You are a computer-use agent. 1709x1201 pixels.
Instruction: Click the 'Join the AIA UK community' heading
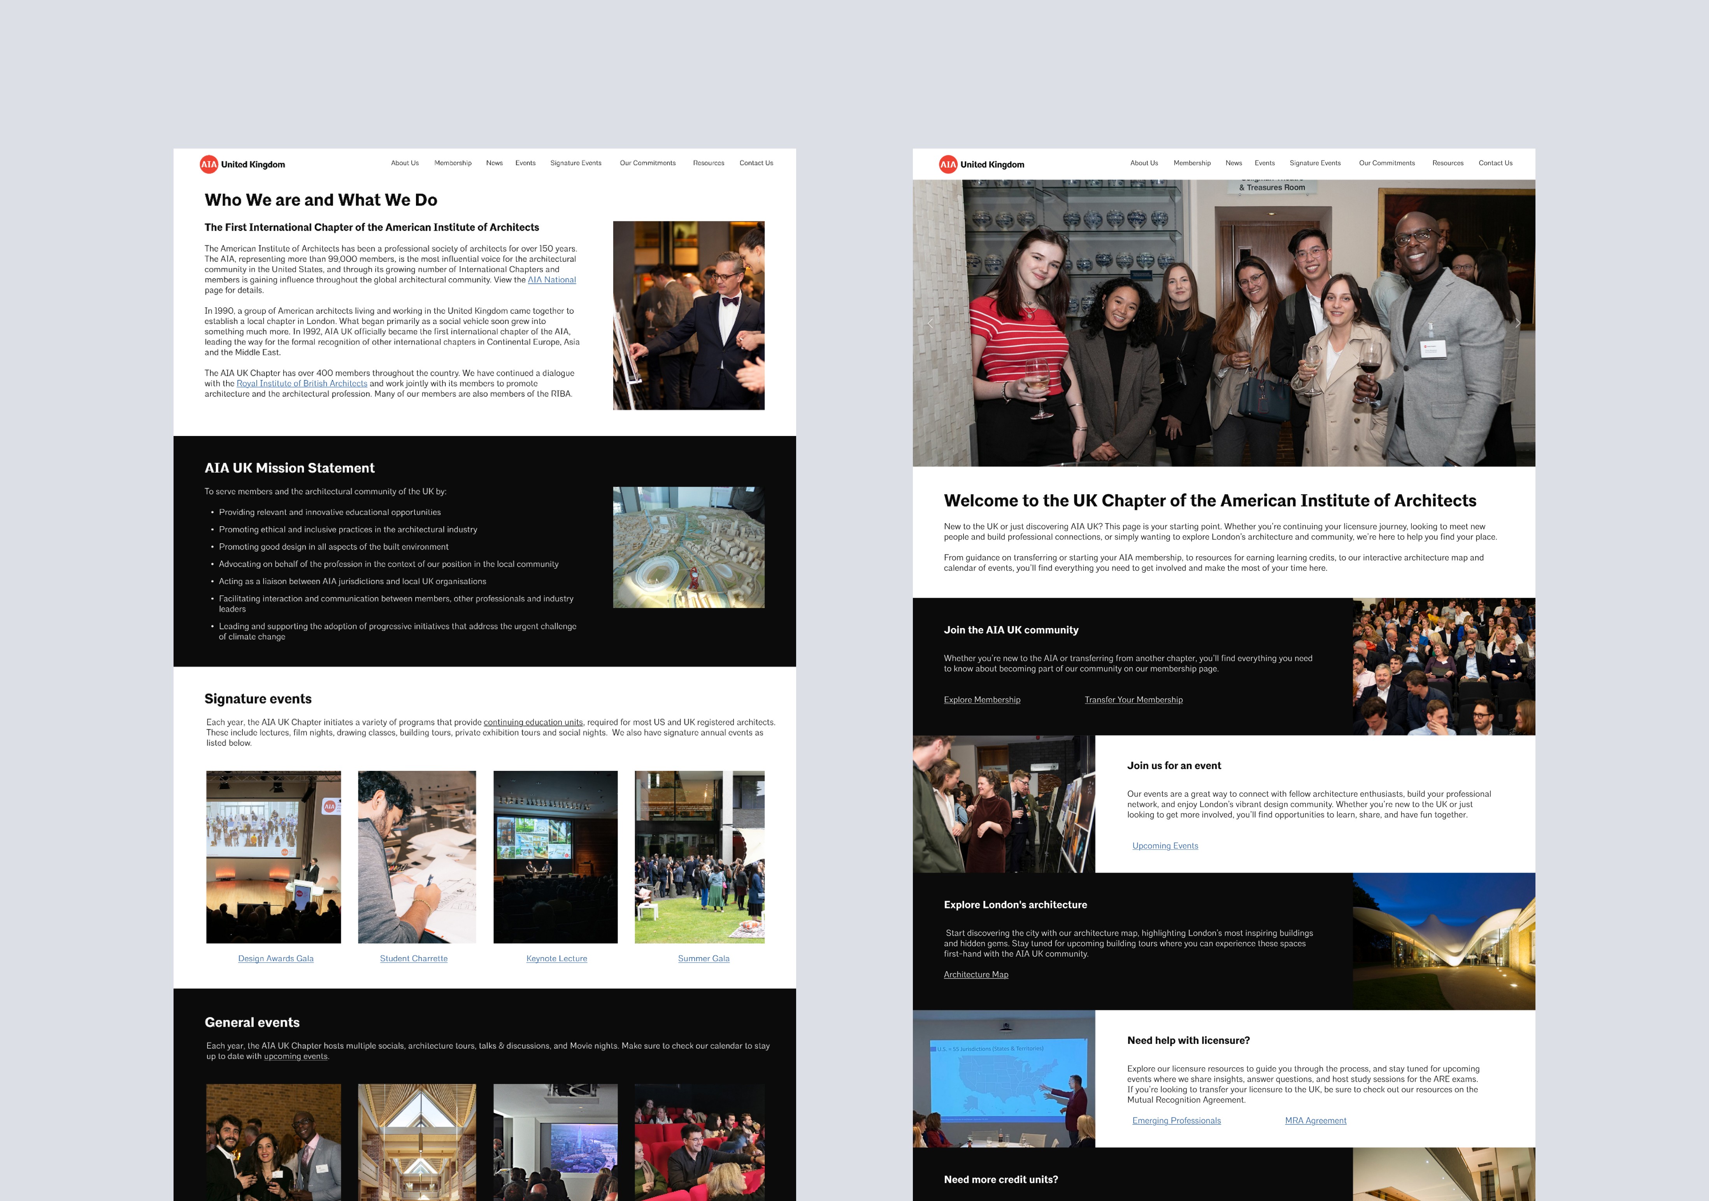pos(1011,630)
